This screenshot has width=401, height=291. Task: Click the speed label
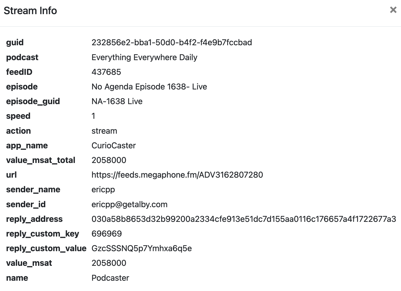[18, 116]
